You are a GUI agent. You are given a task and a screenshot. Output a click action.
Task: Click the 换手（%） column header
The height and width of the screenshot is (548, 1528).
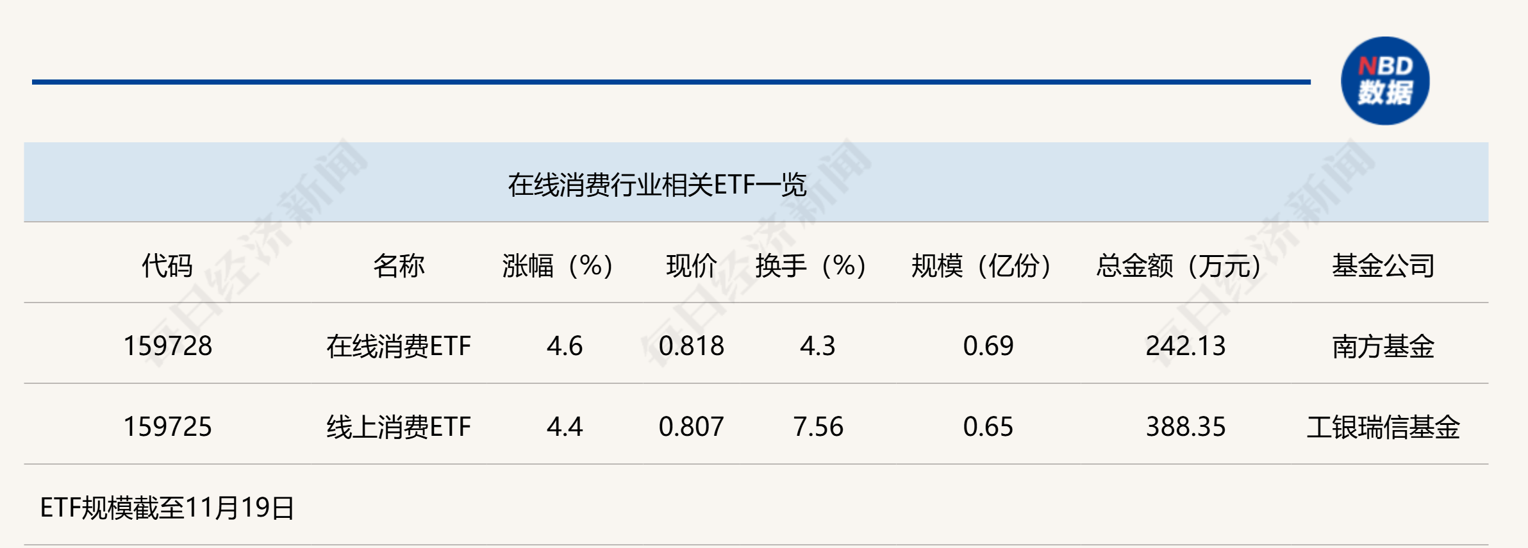coord(811,265)
